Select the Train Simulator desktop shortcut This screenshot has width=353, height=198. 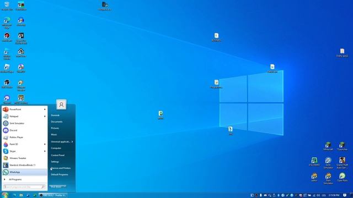click(x=328, y=178)
